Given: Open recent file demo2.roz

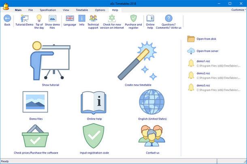Looking at the screenshot, I should click(x=203, y=73).
